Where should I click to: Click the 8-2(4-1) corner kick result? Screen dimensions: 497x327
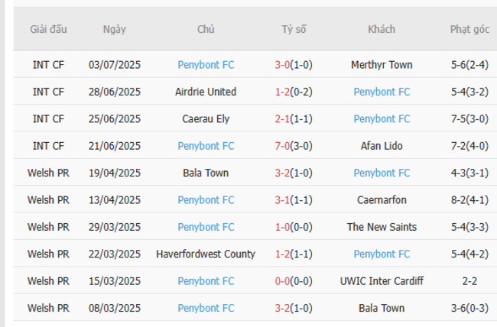pos(469,200)
